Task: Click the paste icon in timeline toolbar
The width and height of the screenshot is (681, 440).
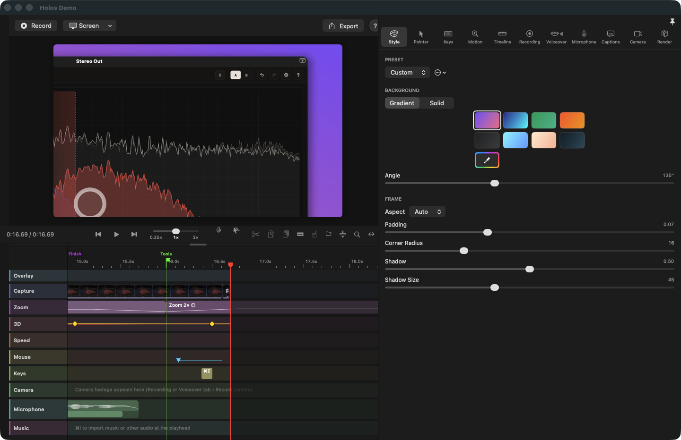Action: click(286, 234)
